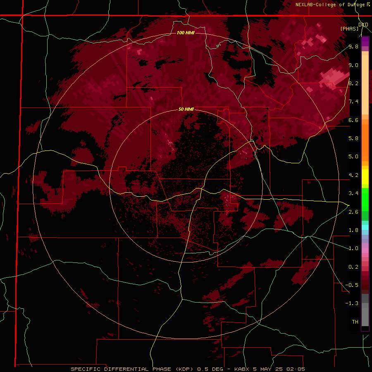The height and width of the screenshot is (372, 372).
Task: Click the -1.3 scale value
Action: tap(352, 303)
